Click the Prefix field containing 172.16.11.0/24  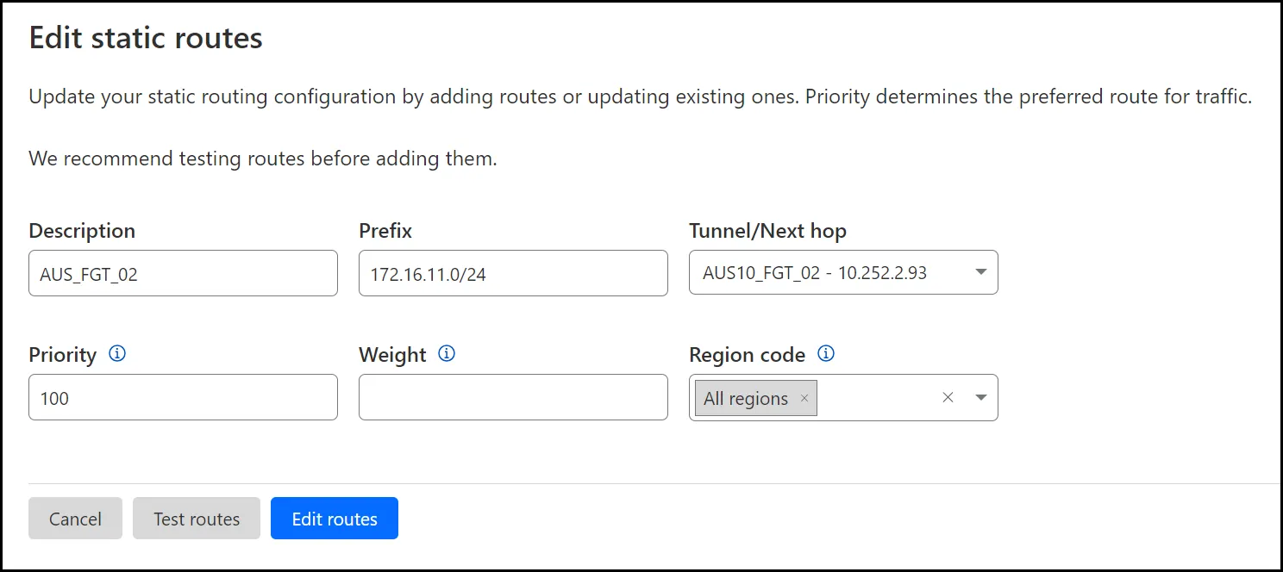(x=512, y=272)
